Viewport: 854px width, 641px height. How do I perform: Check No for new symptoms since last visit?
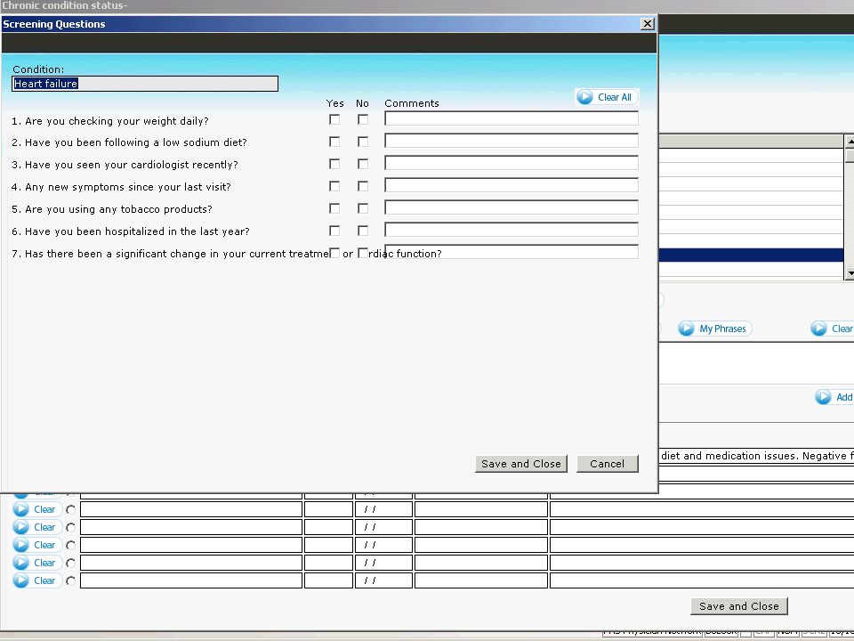363,186
